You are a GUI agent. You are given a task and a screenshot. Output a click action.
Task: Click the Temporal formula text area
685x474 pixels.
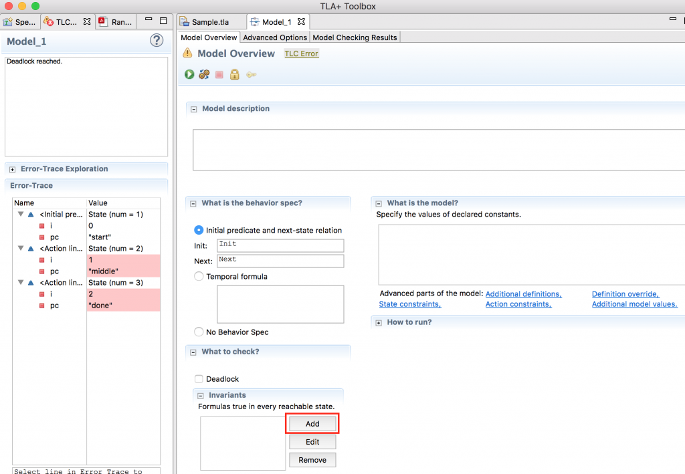pyautogui.click(x=280, y=304)
